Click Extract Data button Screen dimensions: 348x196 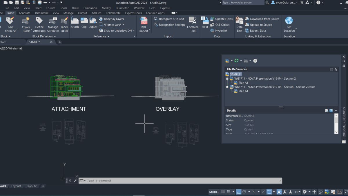(x=255, y=30)
